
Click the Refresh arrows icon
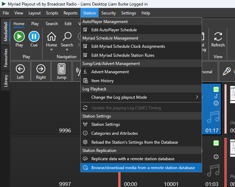pyautogui.click(x=218, y=36)
